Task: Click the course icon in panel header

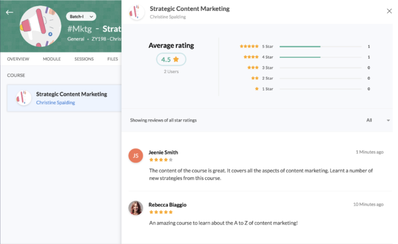Action: (134, 12)
